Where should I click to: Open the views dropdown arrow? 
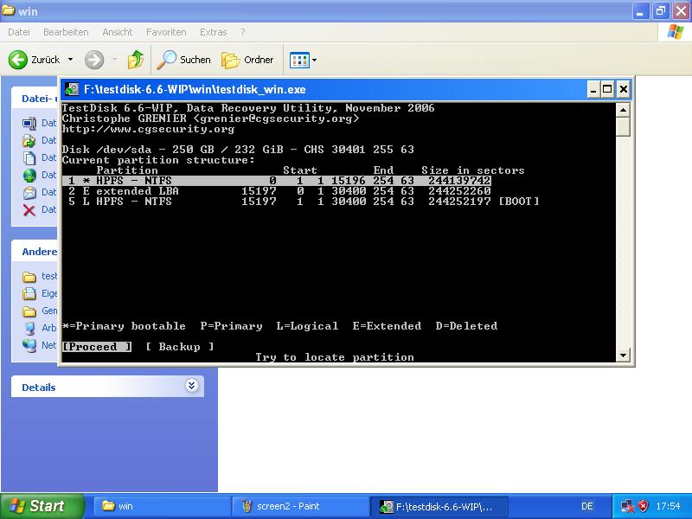click(314, 60)
